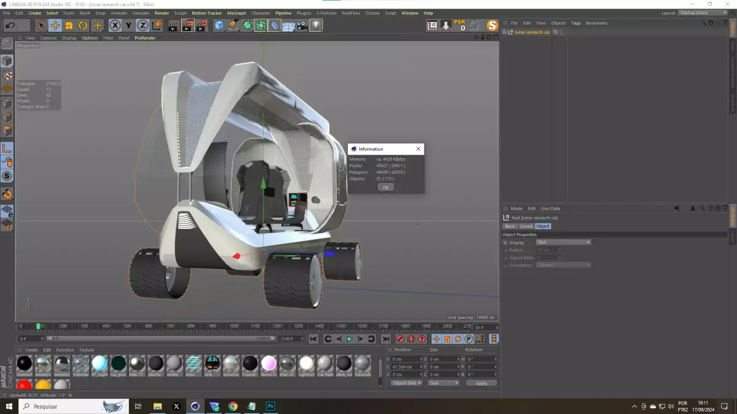Open the Object (Rel) coordinate dropdown
Image resolution: width=737 pixels, height=414 pixels.
(x=406, y=383)
